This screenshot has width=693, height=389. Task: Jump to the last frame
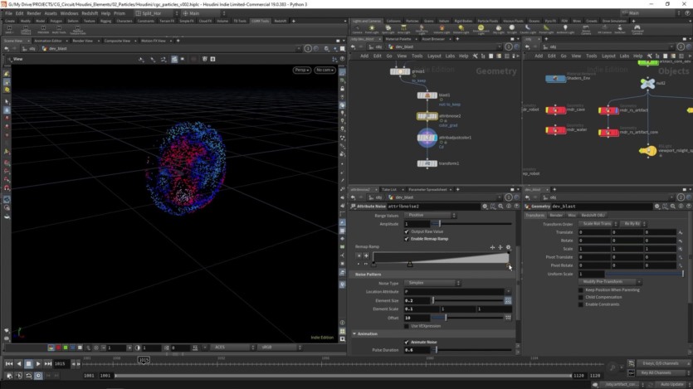[x=48, y=364]
